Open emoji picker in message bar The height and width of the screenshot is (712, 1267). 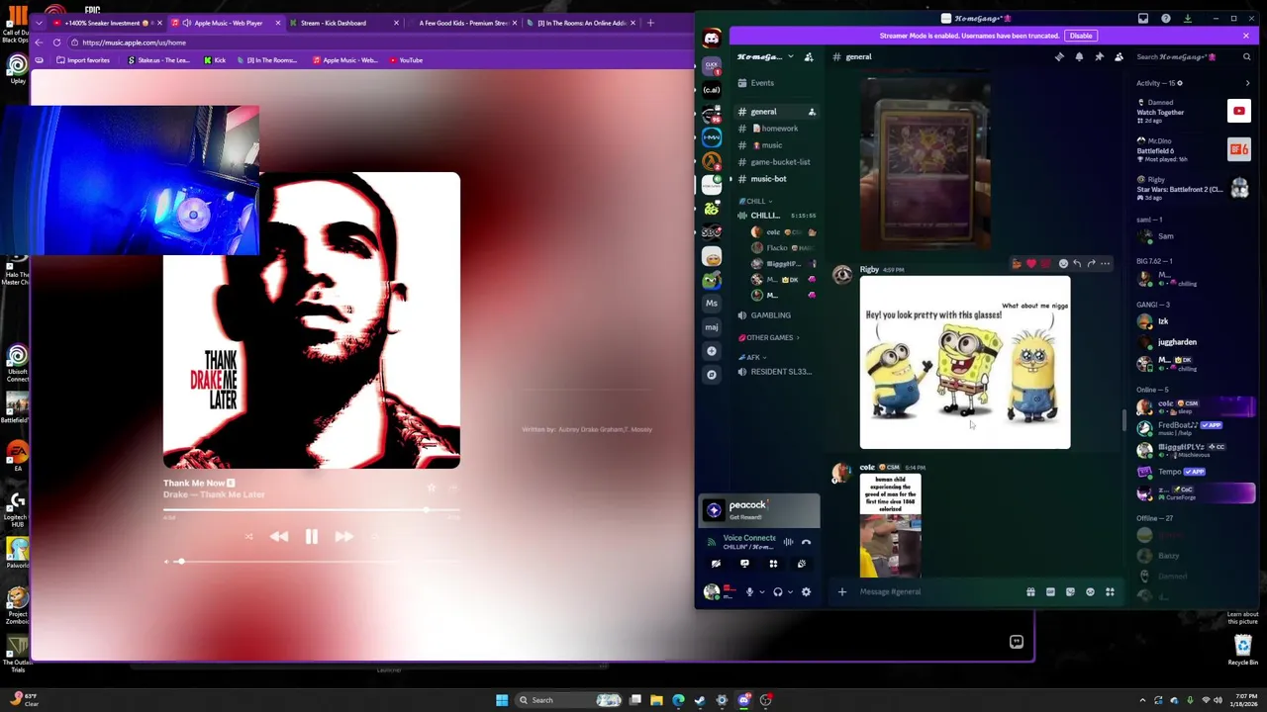1090,592
